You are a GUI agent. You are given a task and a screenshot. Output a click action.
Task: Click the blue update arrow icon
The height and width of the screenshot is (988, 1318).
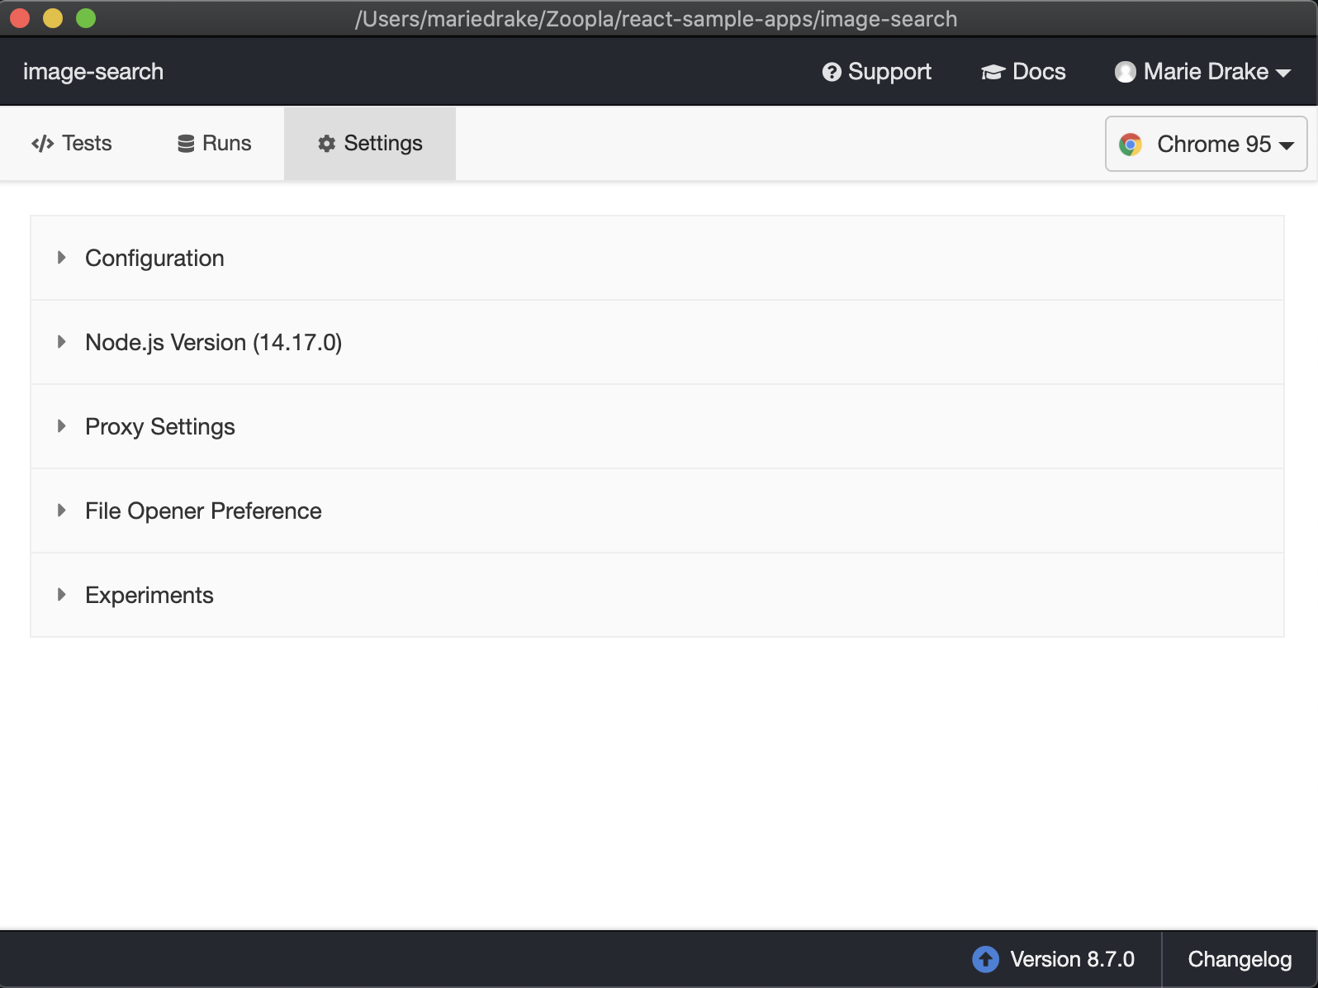click(985, 959)
